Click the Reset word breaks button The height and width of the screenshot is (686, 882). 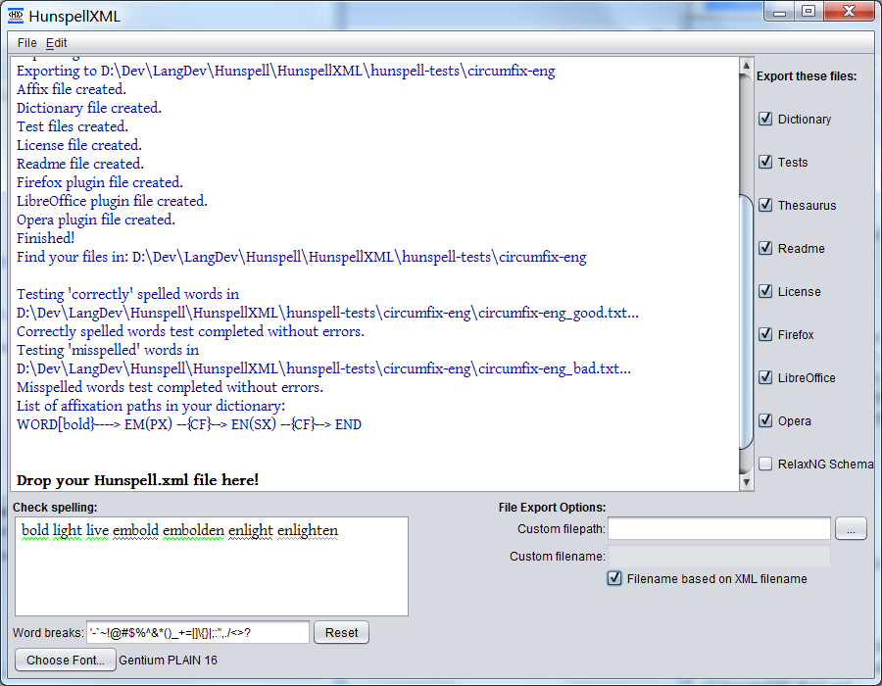point(341,632)
